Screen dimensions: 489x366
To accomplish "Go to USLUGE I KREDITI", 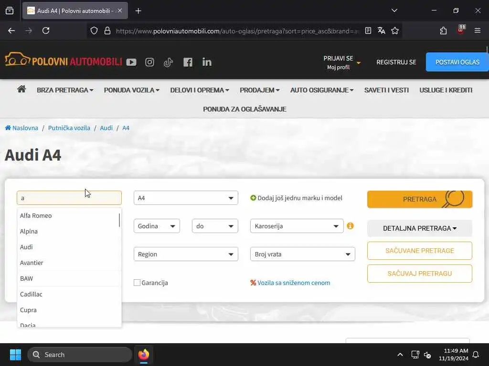I will click(x=446, y=90).
